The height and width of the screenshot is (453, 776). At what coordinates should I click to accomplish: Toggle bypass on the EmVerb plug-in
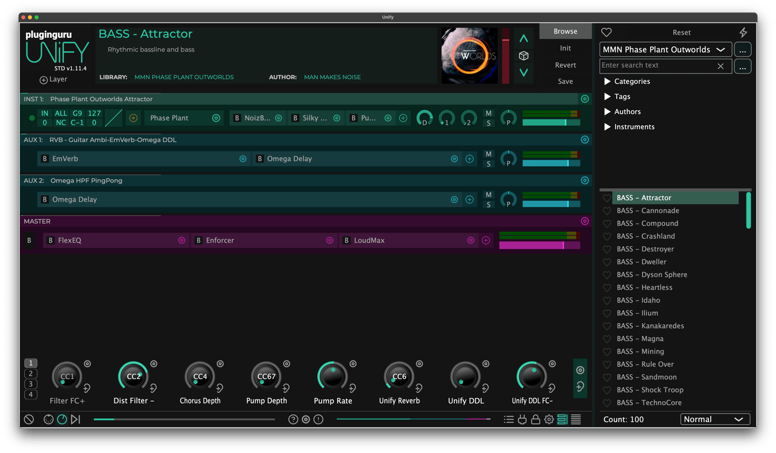pos(45,159)
